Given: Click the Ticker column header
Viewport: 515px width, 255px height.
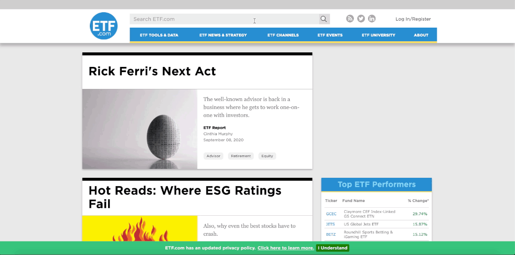Looking at the screenshot, I should 331,201.
